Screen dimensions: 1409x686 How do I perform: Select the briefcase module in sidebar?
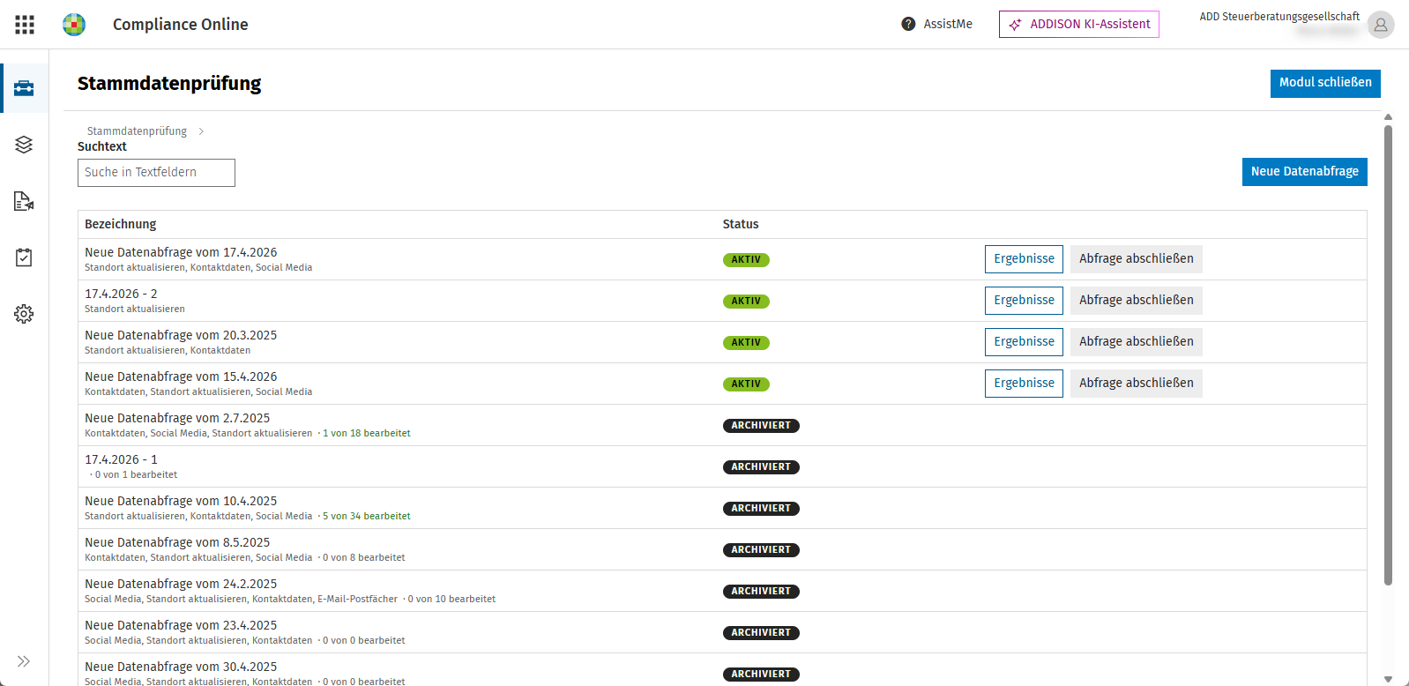[x=24, y=88]
